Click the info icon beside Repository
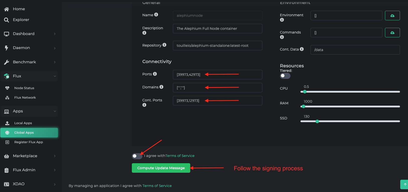 tap(164, 45)
